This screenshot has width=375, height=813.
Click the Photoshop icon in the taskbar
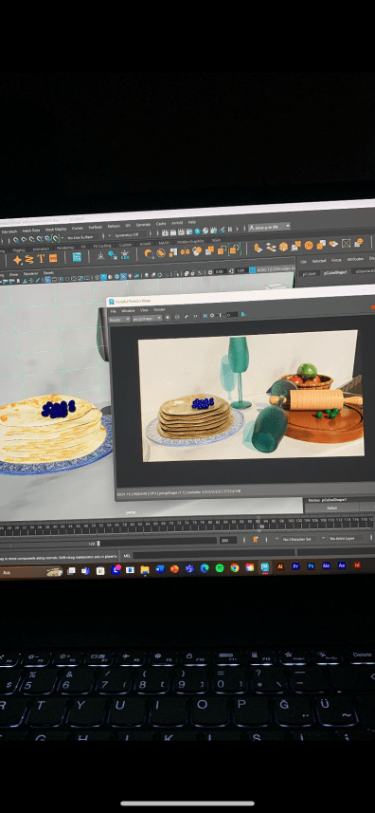311,565
